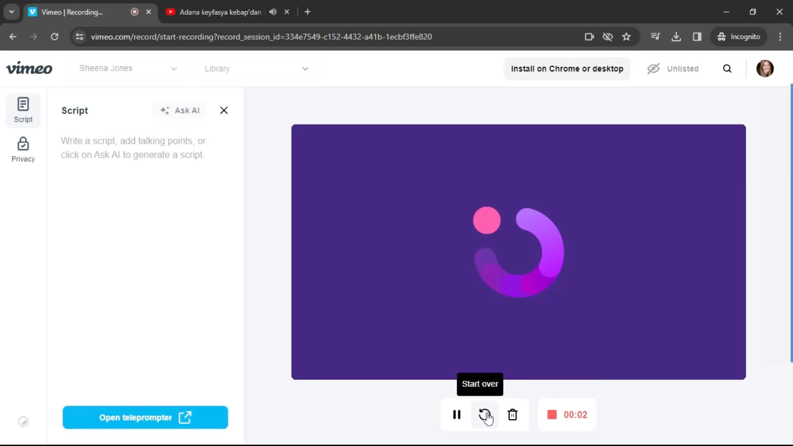The image size is (793, 446).
Task: Click the pause recording button
Action: point(456,415)
